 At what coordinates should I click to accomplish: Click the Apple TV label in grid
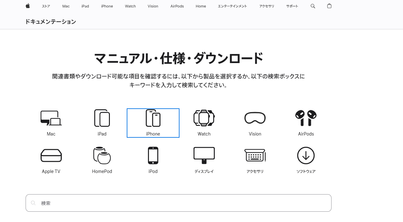(x=51, y=171)
